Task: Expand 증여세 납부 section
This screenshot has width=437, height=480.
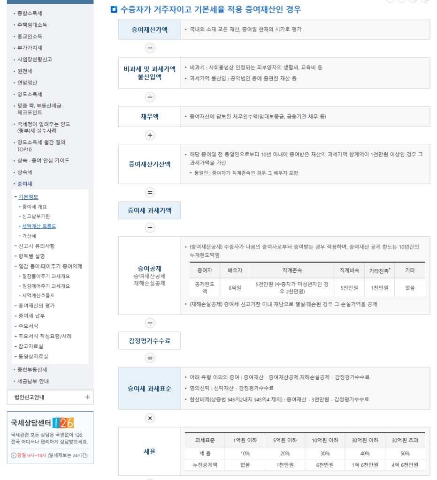Action: click(31, 315)
